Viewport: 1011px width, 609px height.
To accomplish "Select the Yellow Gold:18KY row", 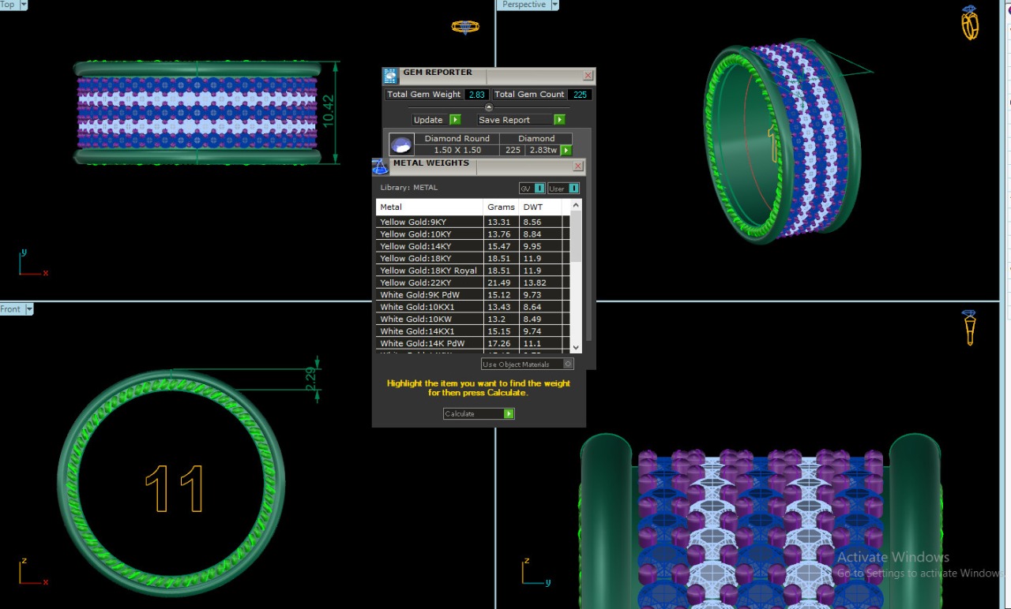I will point(429,259).
